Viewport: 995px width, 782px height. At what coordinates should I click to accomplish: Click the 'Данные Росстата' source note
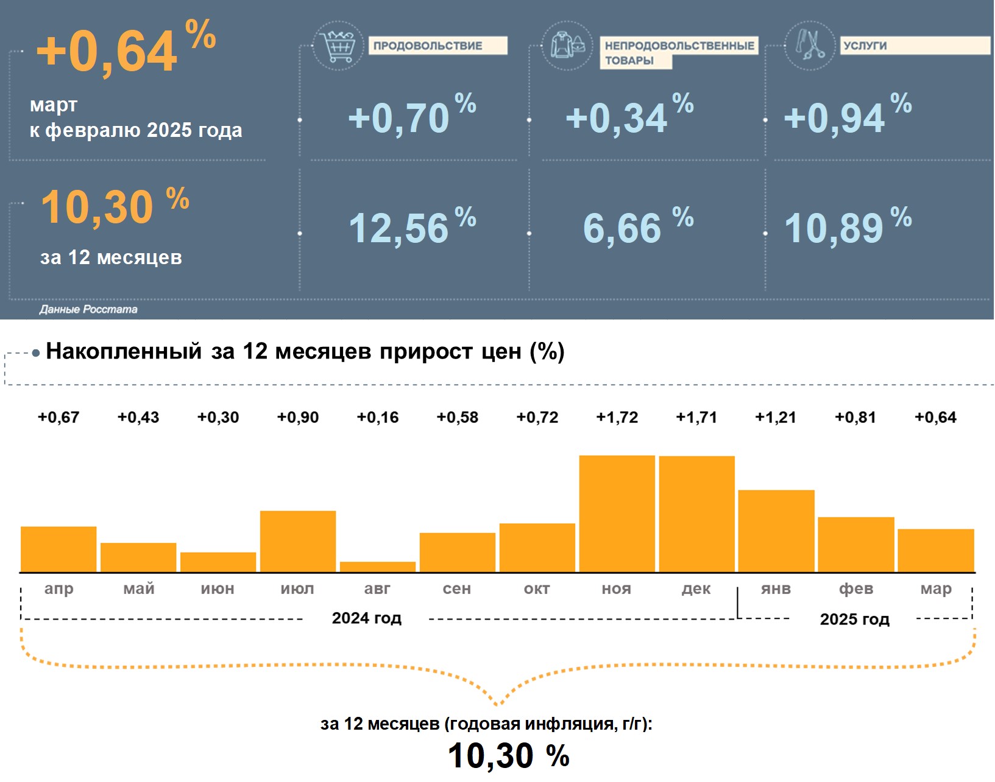(88, 309)
